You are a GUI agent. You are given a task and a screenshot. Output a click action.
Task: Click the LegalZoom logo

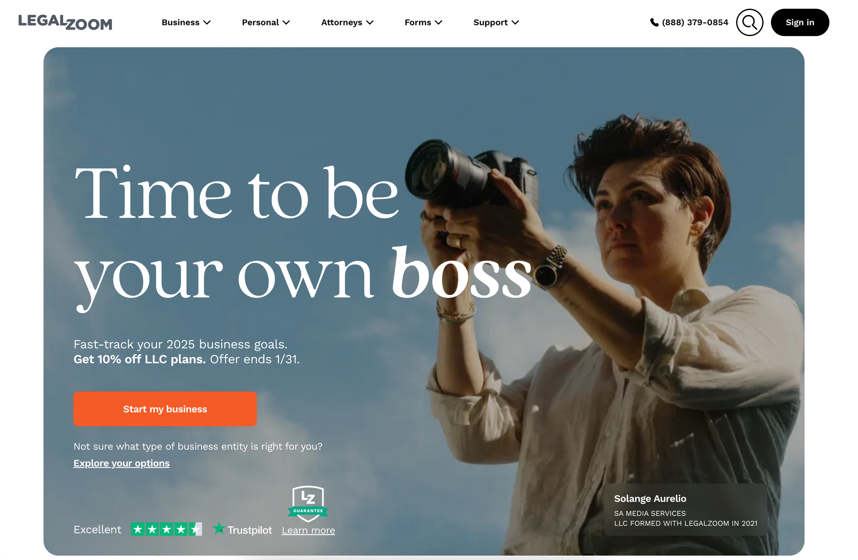[x=65, y=22]
